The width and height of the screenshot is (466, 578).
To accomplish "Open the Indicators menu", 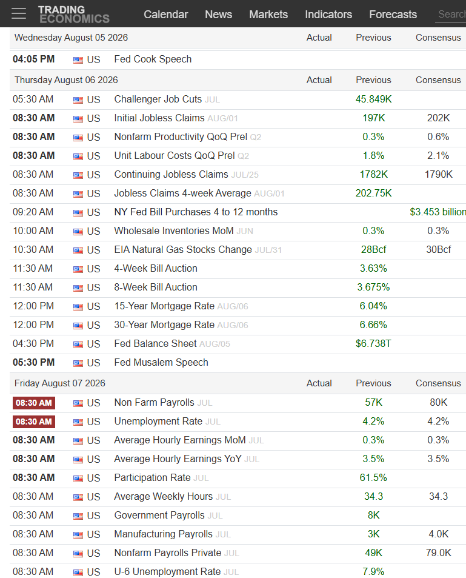I will click(x=328, y=15).
